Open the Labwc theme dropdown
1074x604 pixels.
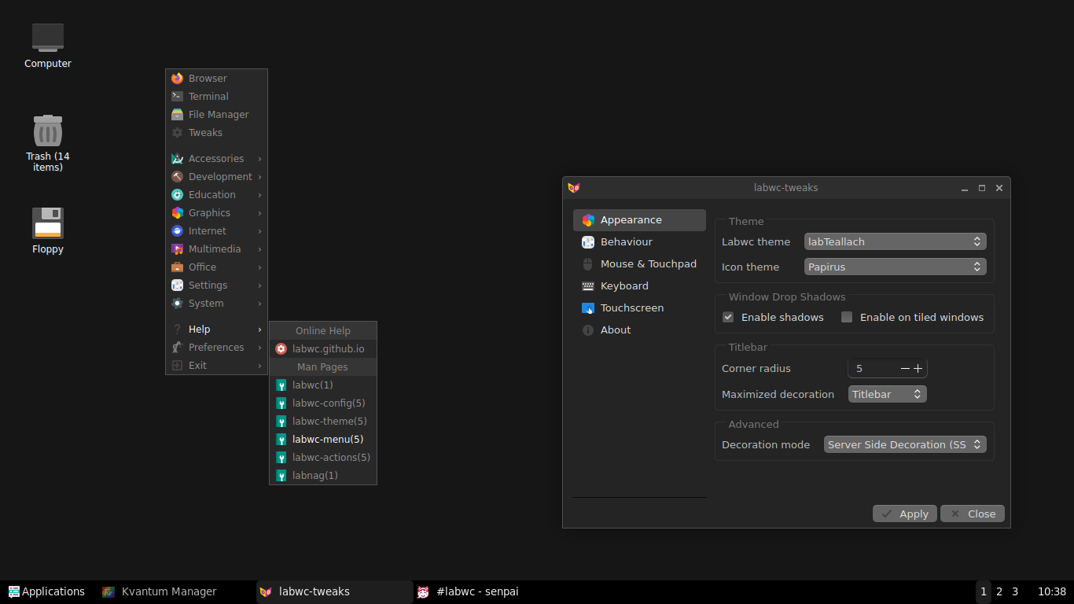[895, 242]
